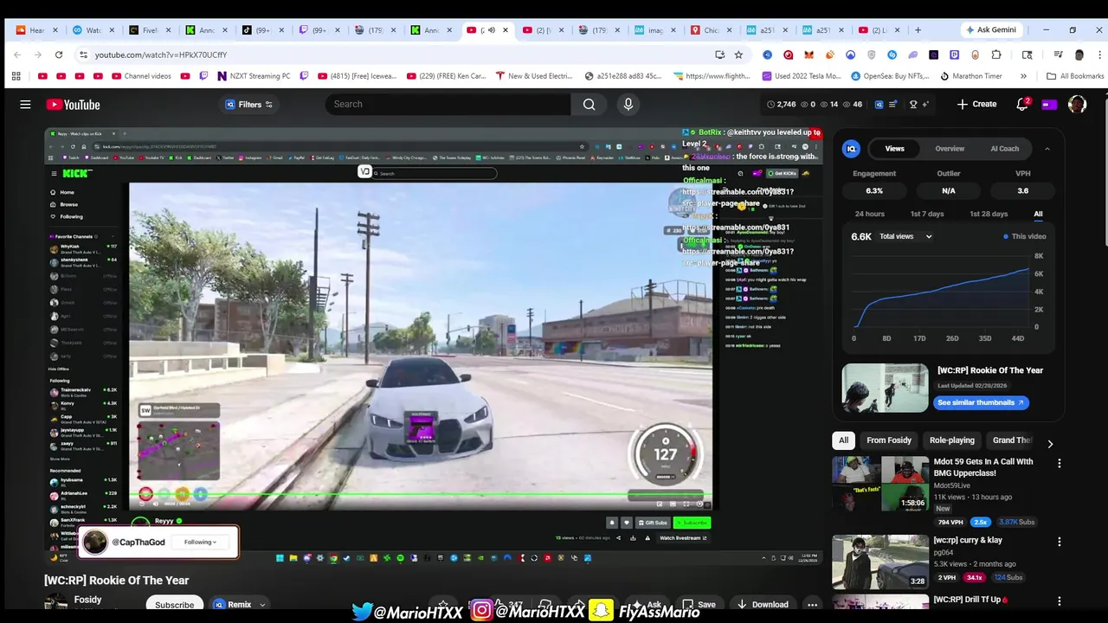Open the Fosidy channel name
The height and width of the screenshot is (623, 1108).
[x=87, y=600]
